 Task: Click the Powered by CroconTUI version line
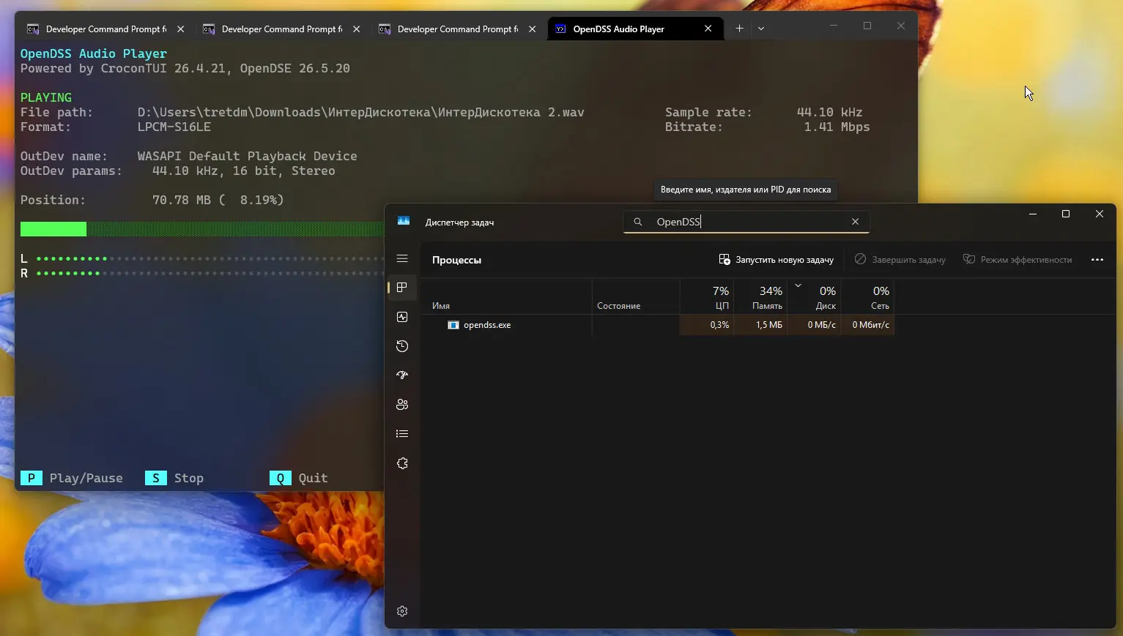coord(185,68)
